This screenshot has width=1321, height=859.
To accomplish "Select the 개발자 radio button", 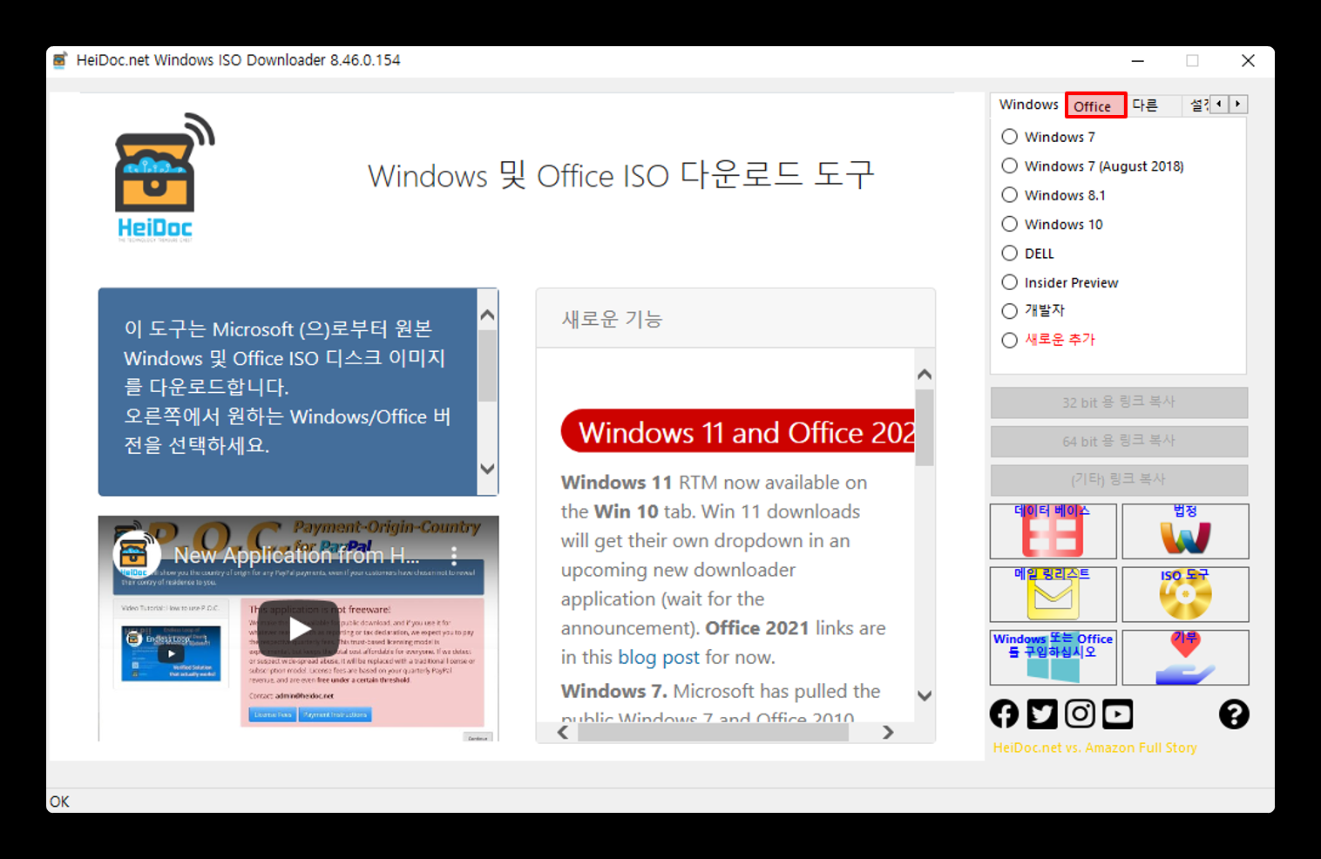I will tap(1009, 311).
